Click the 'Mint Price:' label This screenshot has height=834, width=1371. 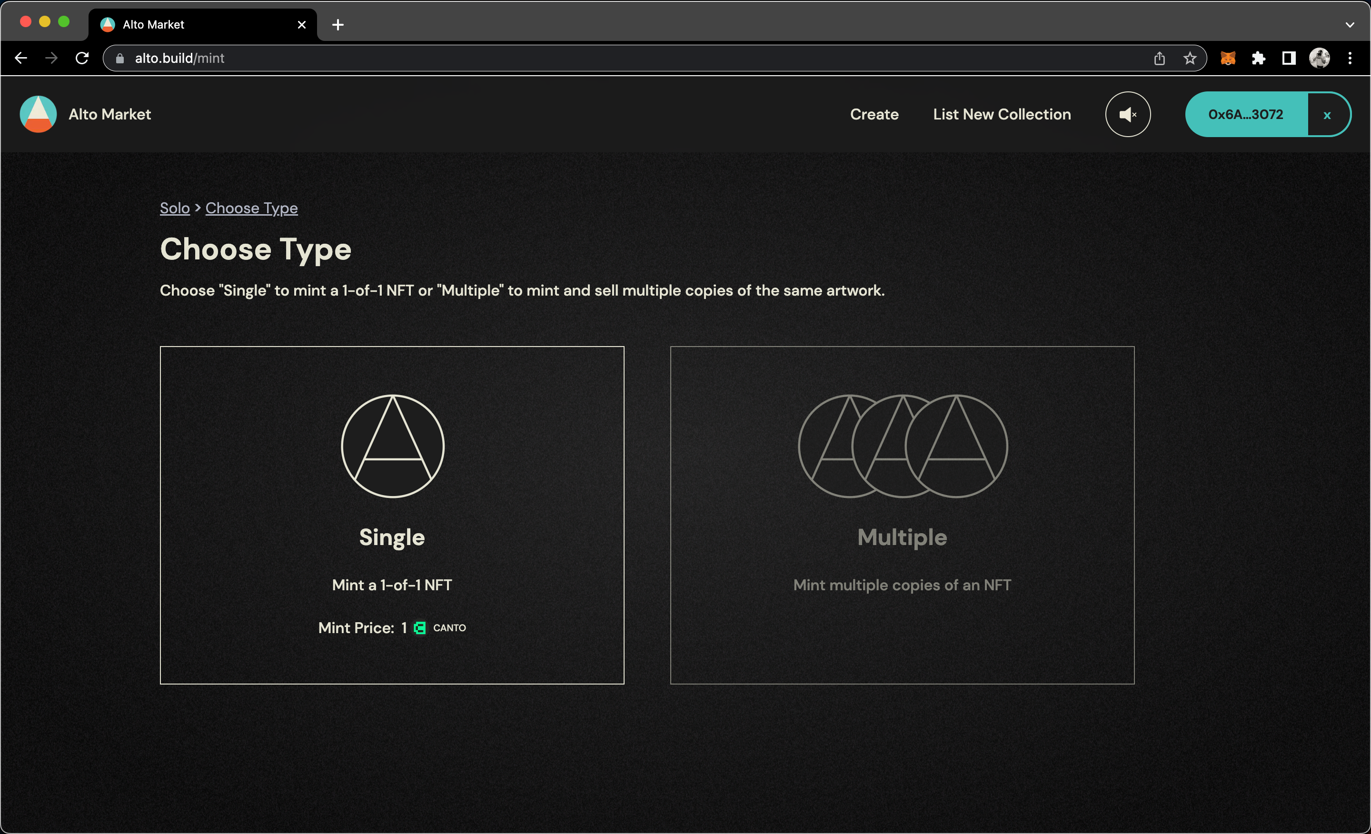coord(356,627)
